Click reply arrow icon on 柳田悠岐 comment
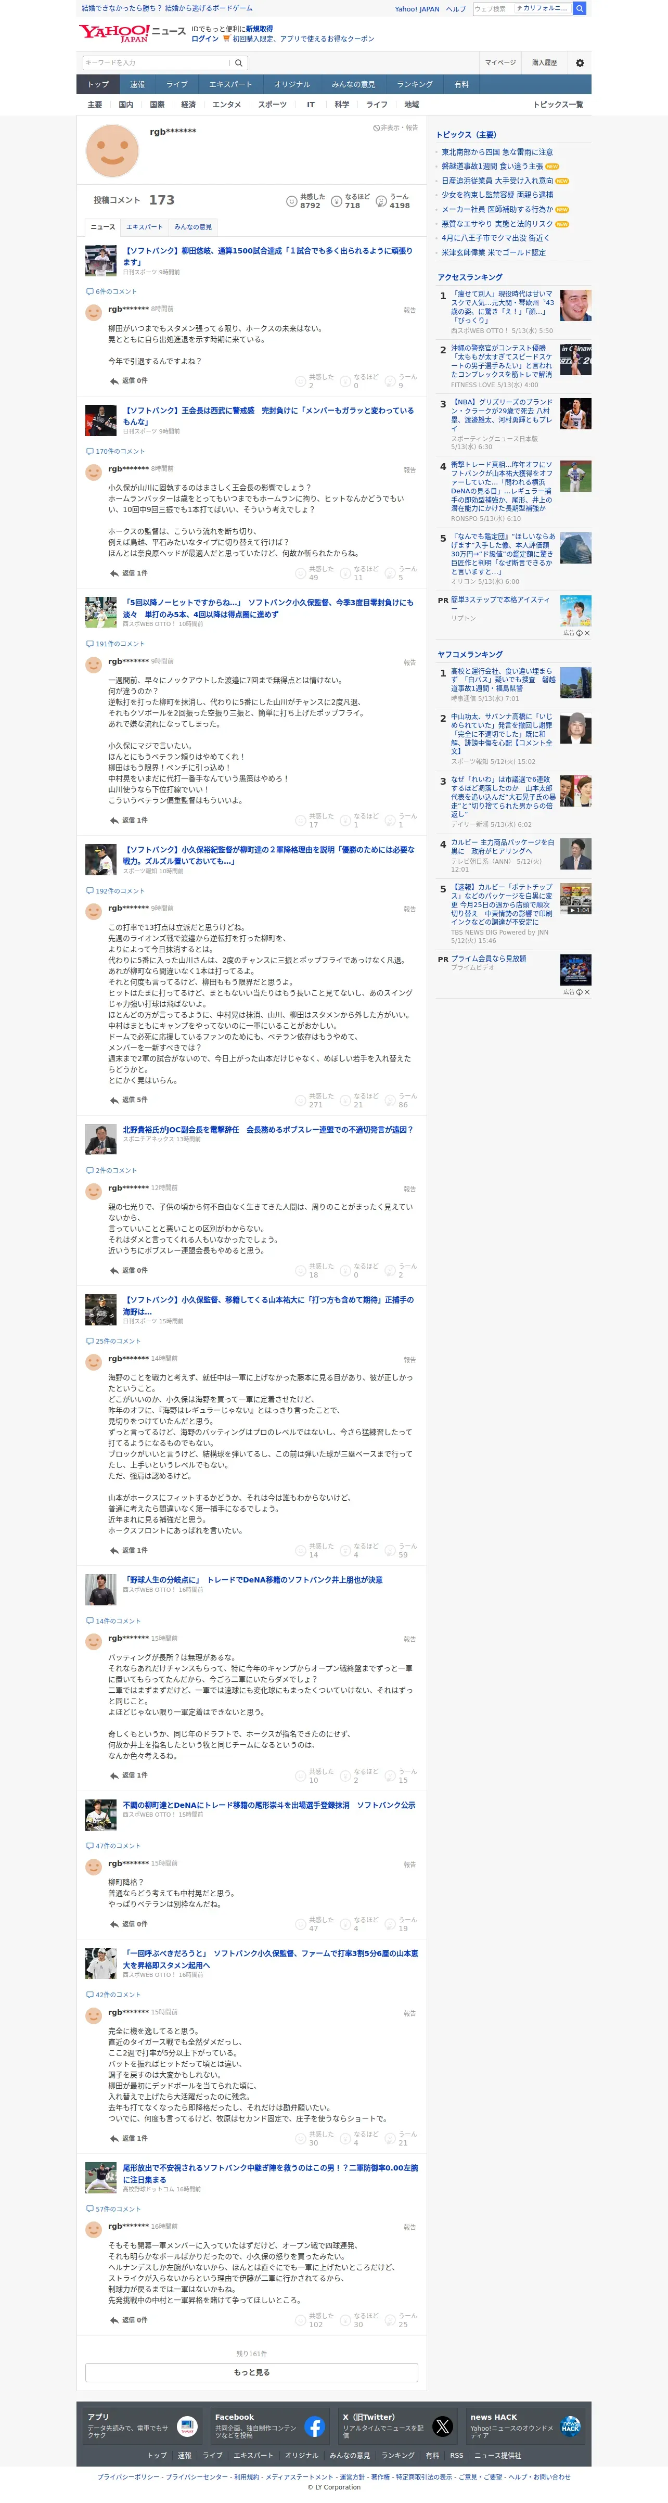The height and width of the screenshot is (2503, 668). [113, 380]
